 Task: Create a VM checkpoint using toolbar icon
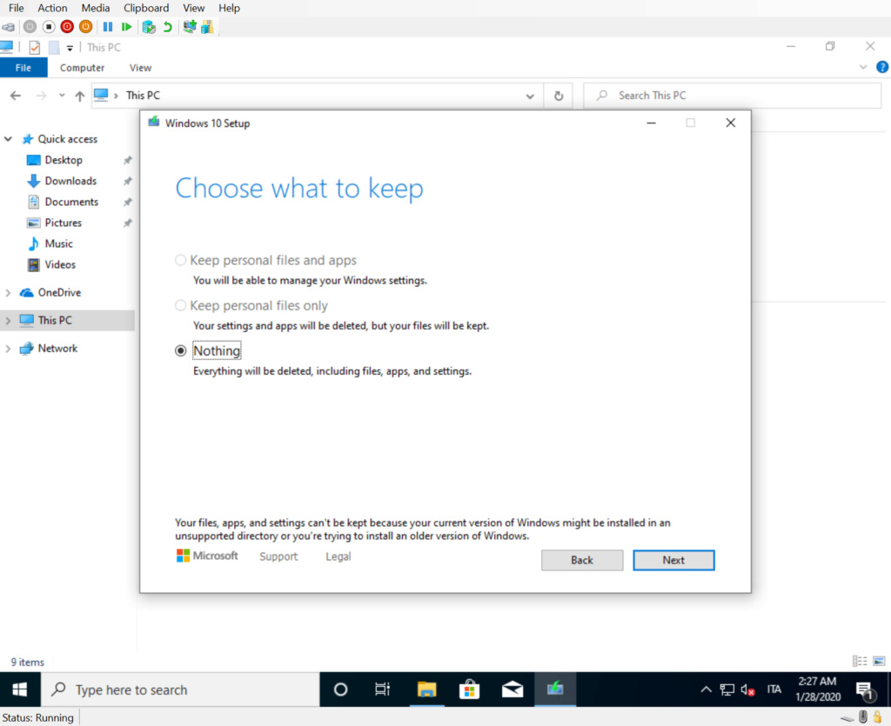pos(148,27)
